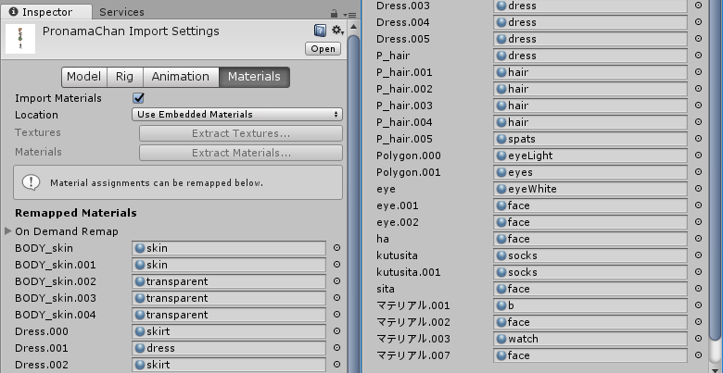Click object picker circle for P_hair.005
Image resolution: width=723 pixels, height=373 pixels.
(x=698, y=139)
